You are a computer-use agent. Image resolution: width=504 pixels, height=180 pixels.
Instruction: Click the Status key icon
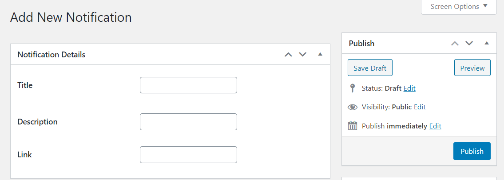click(x=353, y=88)
